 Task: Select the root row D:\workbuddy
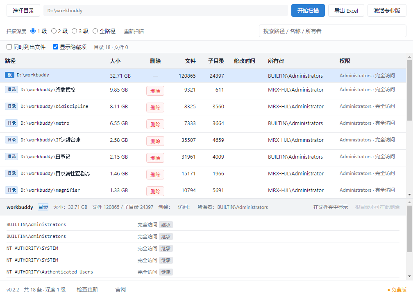203,75
